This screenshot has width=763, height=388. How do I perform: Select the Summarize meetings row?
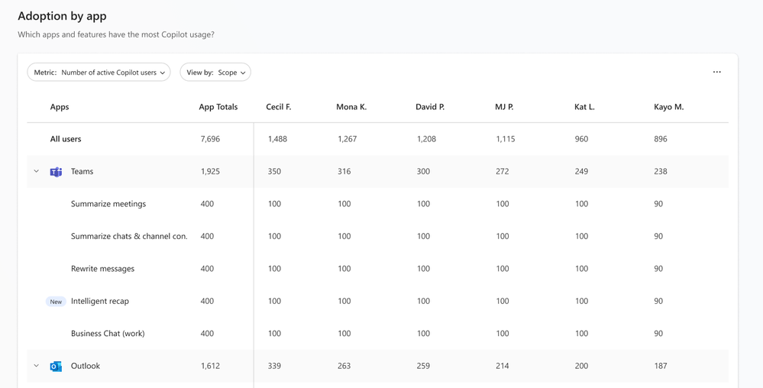[377, 204]
